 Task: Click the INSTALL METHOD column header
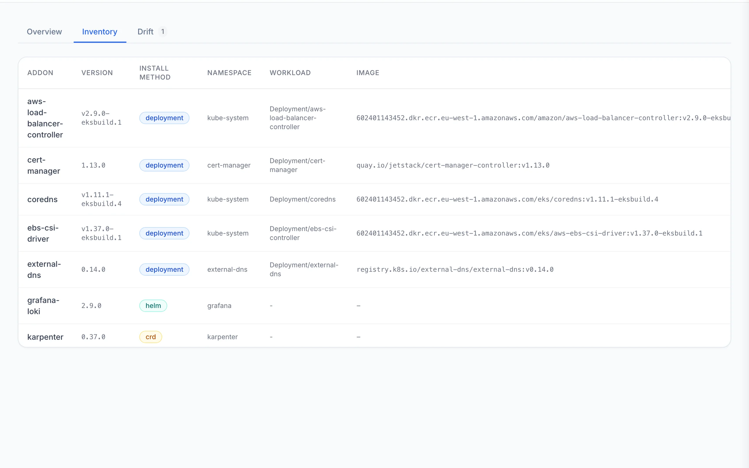click(x=154, y=73)
